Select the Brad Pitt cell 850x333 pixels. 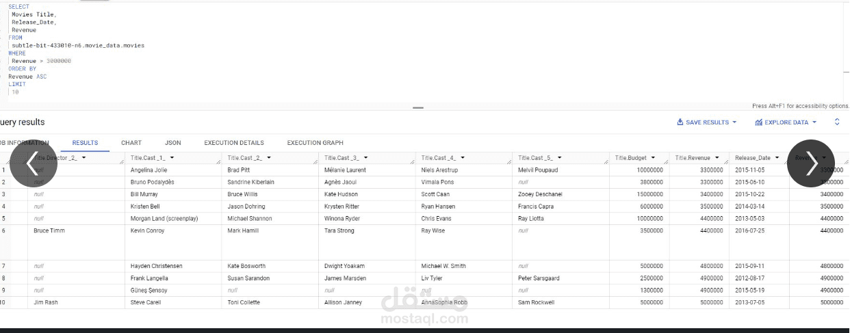coord(239,170)
